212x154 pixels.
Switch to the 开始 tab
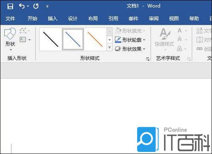coord(32,18)
